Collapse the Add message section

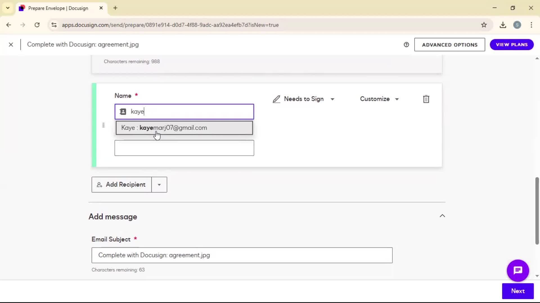[442, 216]
